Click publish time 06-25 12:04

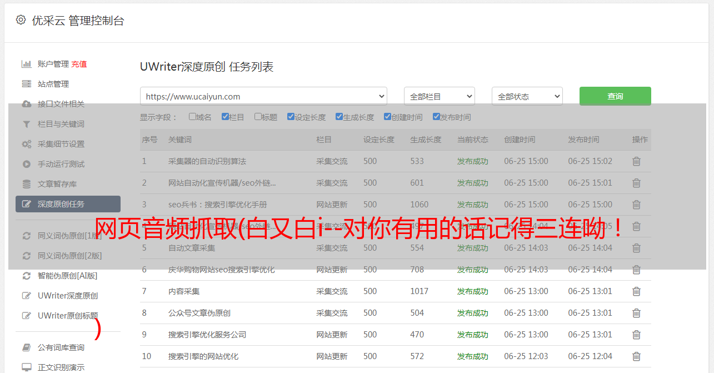click(590, 356)
